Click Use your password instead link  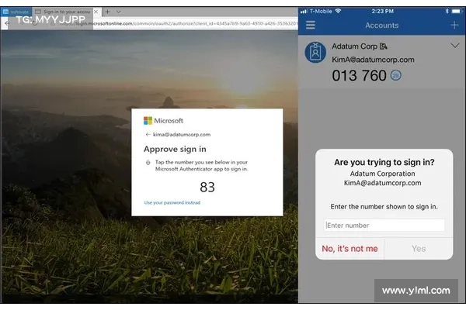point(172,202)
